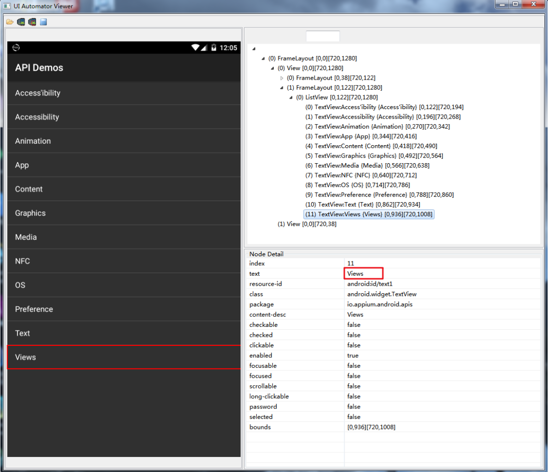Select the TextView:Media tree row

point(367,166)
